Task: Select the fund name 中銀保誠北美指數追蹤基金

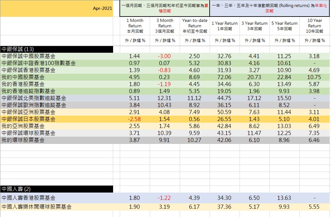Action: [x=34, y=98]
